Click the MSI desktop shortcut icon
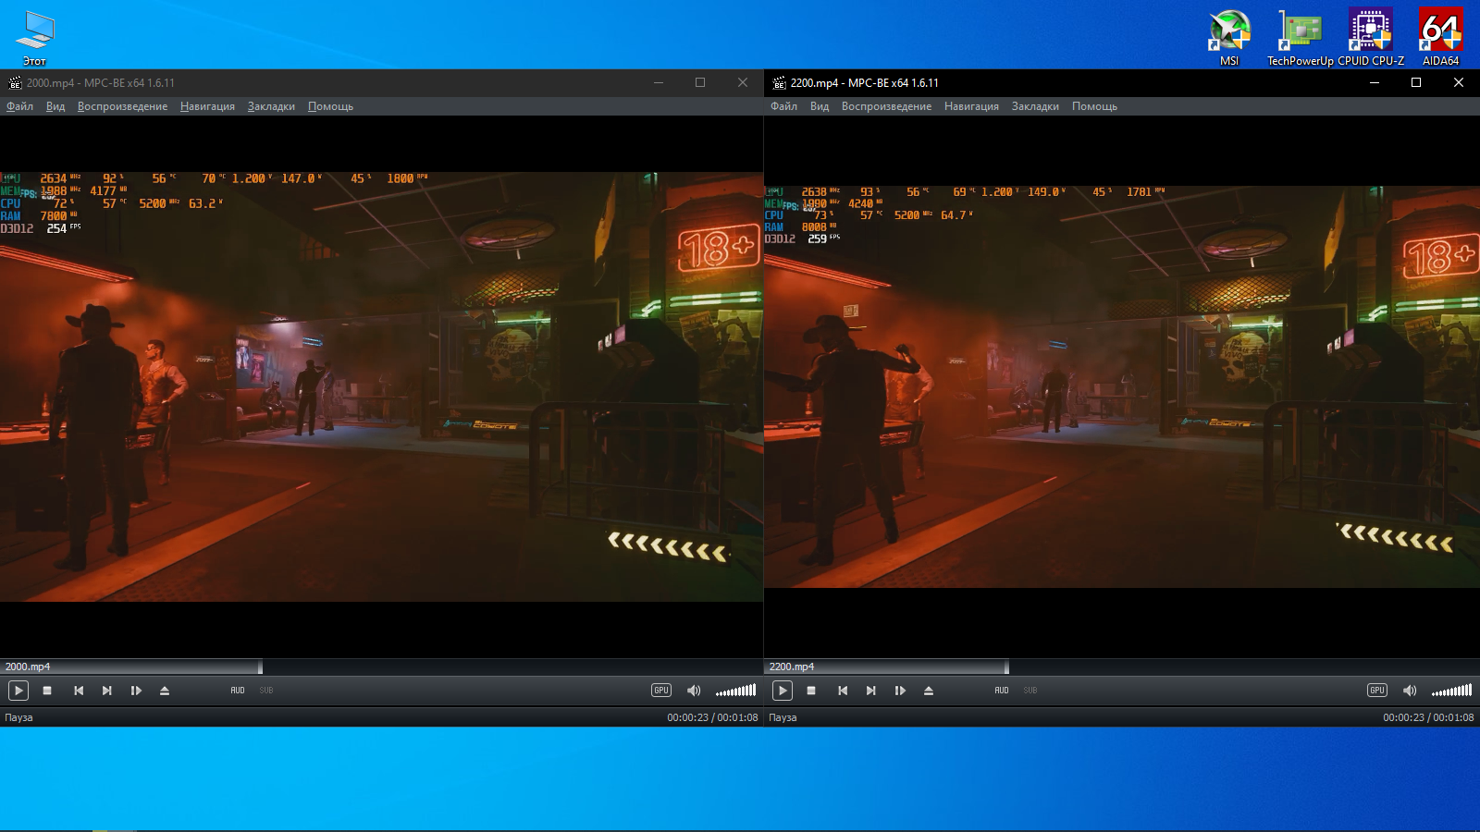Screen dimensions: 1480x832 pos(1229,37)
